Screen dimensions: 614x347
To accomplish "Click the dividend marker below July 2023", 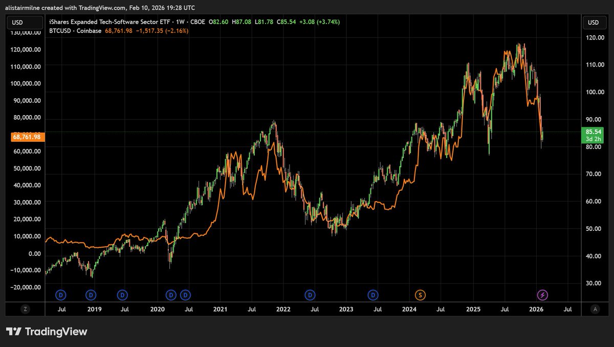I will pyautogui.click(x=372, y=295).
